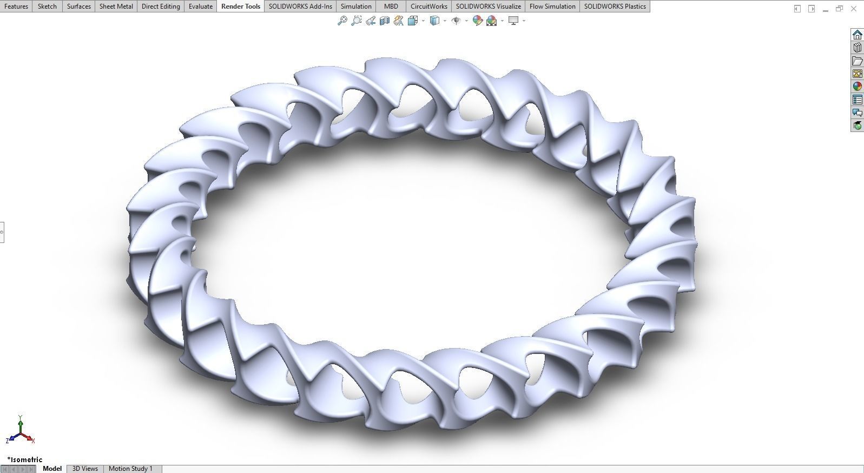
Task: Toggle the Dynamic Annotation Views icon
Action: coord(399,21)
